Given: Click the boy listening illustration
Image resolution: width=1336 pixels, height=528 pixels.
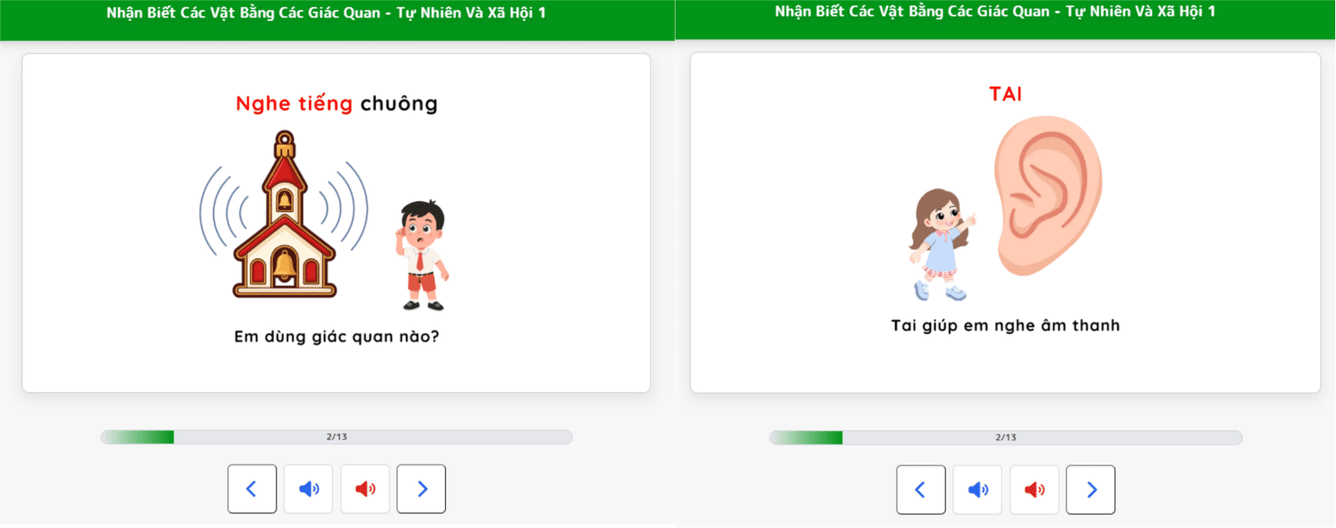Looking at the screenshot, I should pyautogui.click(x=422, y=255).
